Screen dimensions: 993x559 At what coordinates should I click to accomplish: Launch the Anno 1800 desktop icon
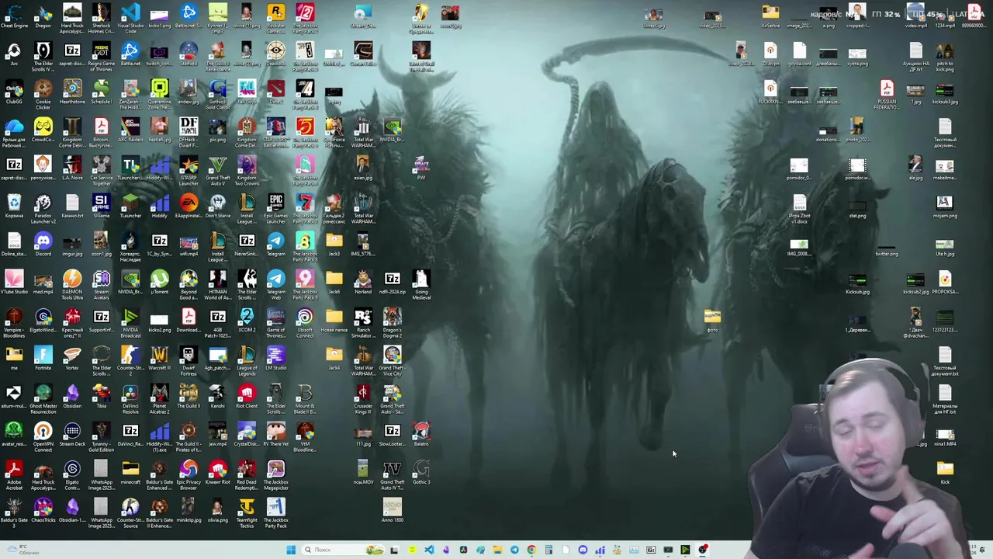pos(392,511)
